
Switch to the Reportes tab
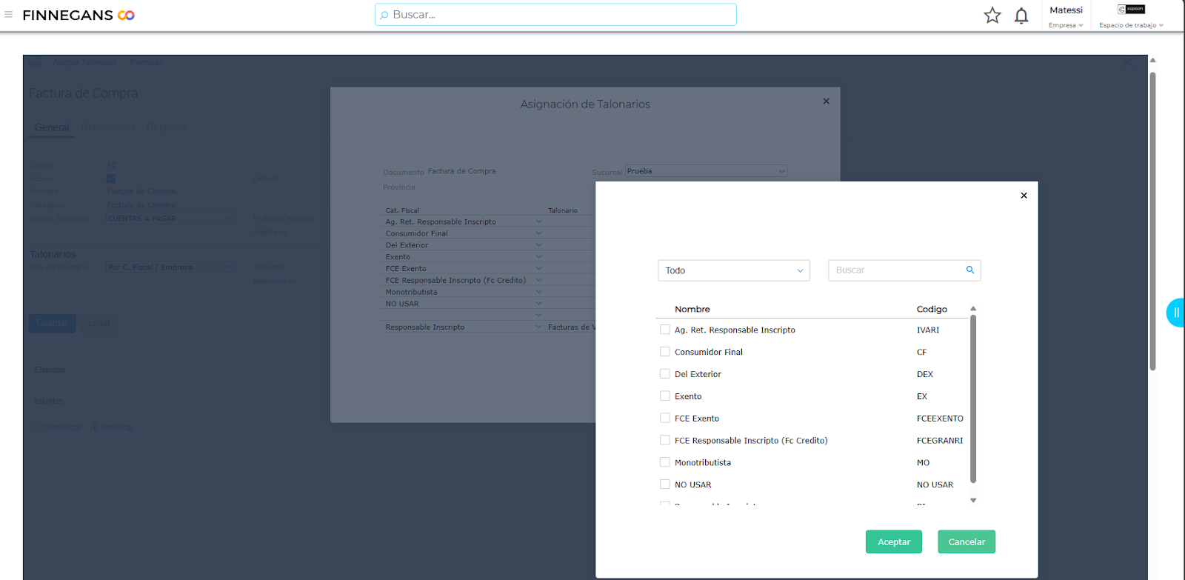[167, 127]
